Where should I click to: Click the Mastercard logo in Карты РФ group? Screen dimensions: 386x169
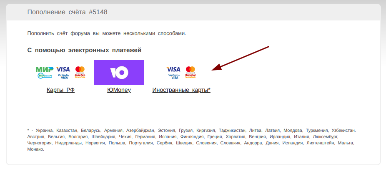pyautogui.click(x=80, y=69)
